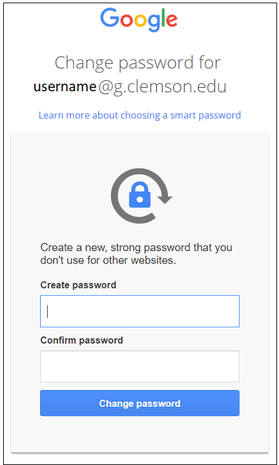Viewport: 279px width, 465px height.
Task: Open Learn more about choosing a smart password
Action: [x=139, y=116]
